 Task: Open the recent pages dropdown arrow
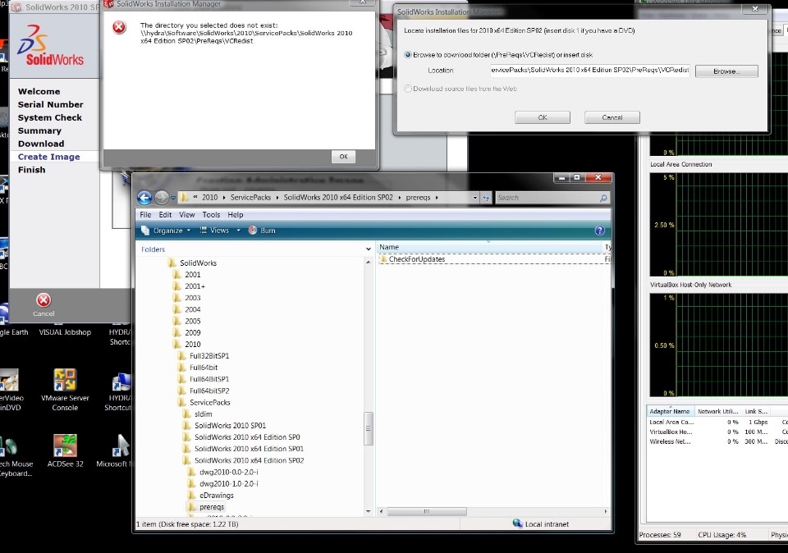(x=173, y=198)
